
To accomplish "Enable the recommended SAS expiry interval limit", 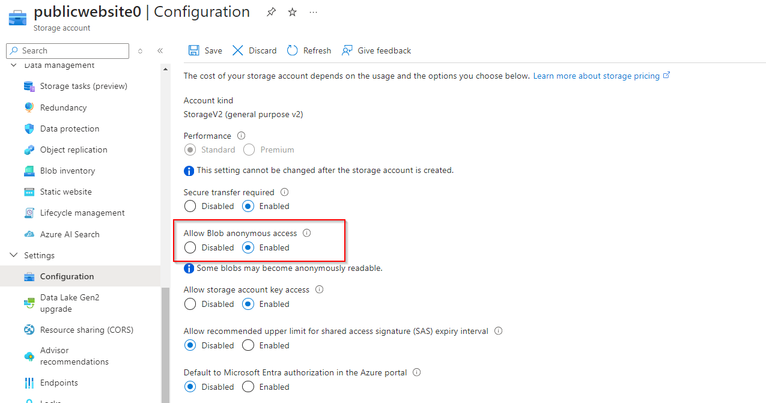I will 248,345.
